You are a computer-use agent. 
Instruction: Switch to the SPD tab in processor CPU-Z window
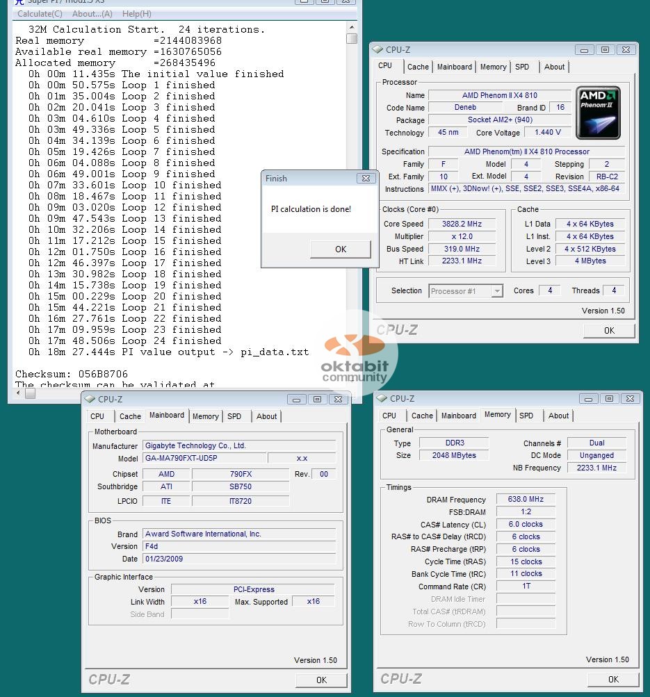pyautogui.click(x=522, y=67)
